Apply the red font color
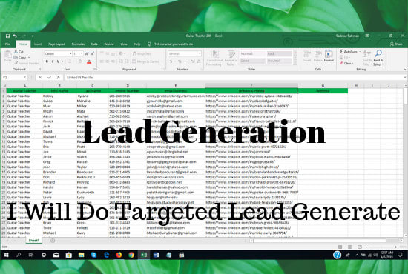 click(89, 61)
